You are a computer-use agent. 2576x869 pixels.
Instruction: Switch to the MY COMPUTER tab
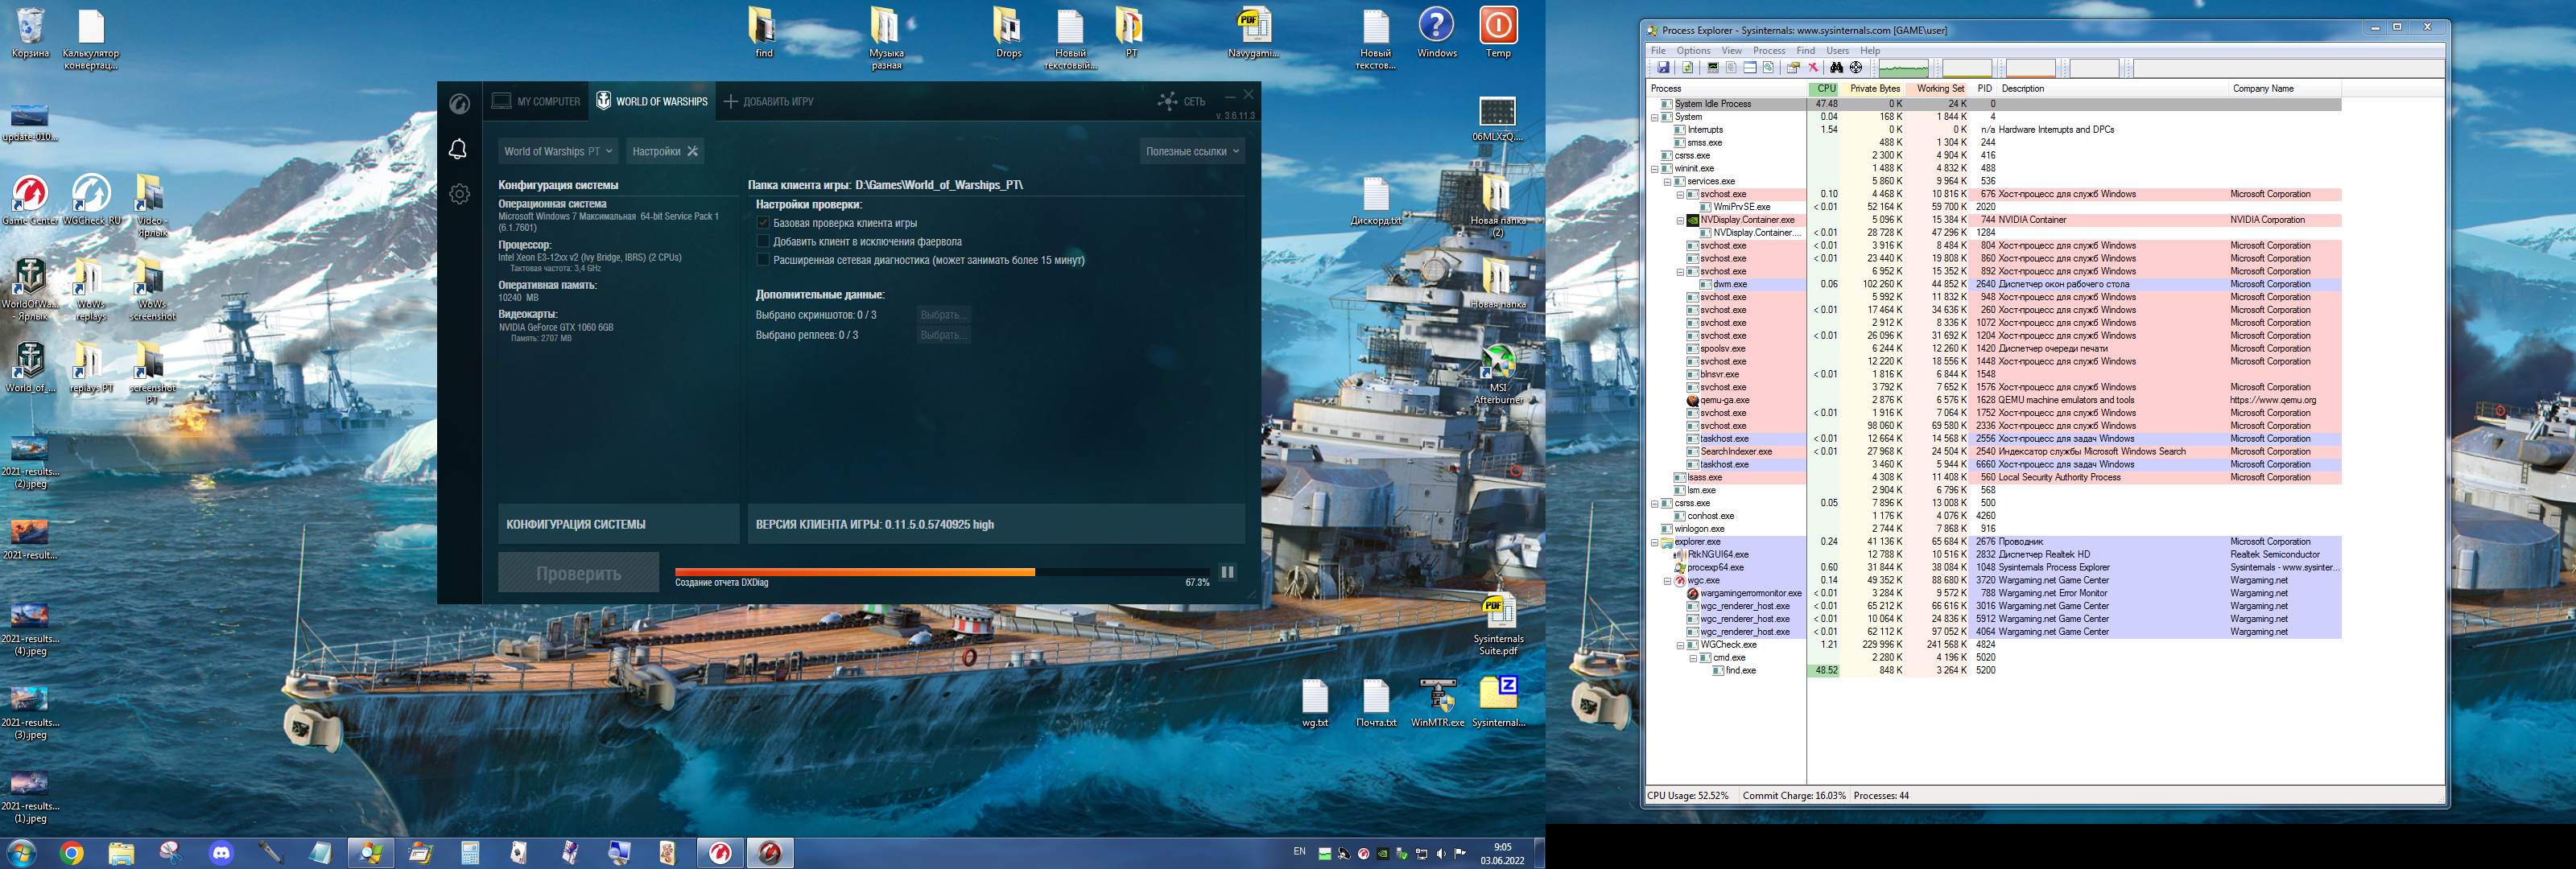click(536, 101)
